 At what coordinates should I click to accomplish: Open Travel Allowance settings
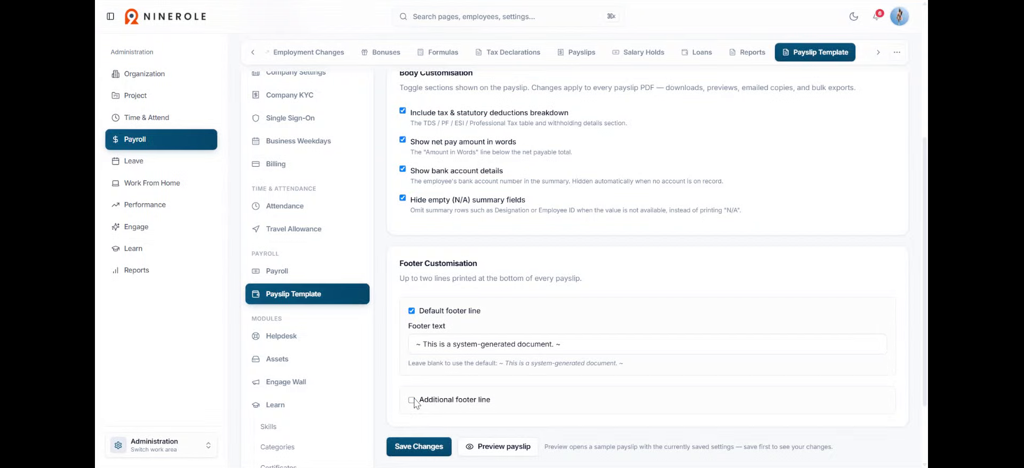coord(307,229)
